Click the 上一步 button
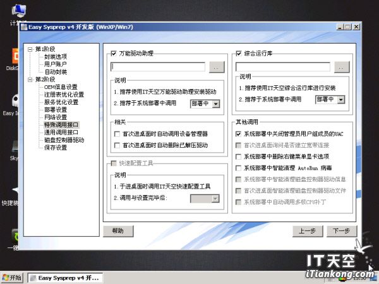This screenshot has width=379, height=284. click(308, 231)
